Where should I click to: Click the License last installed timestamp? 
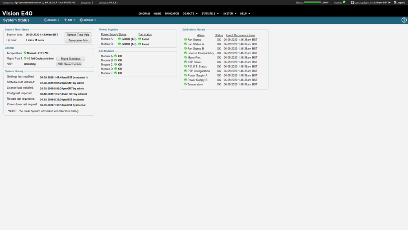coord(62,89)
